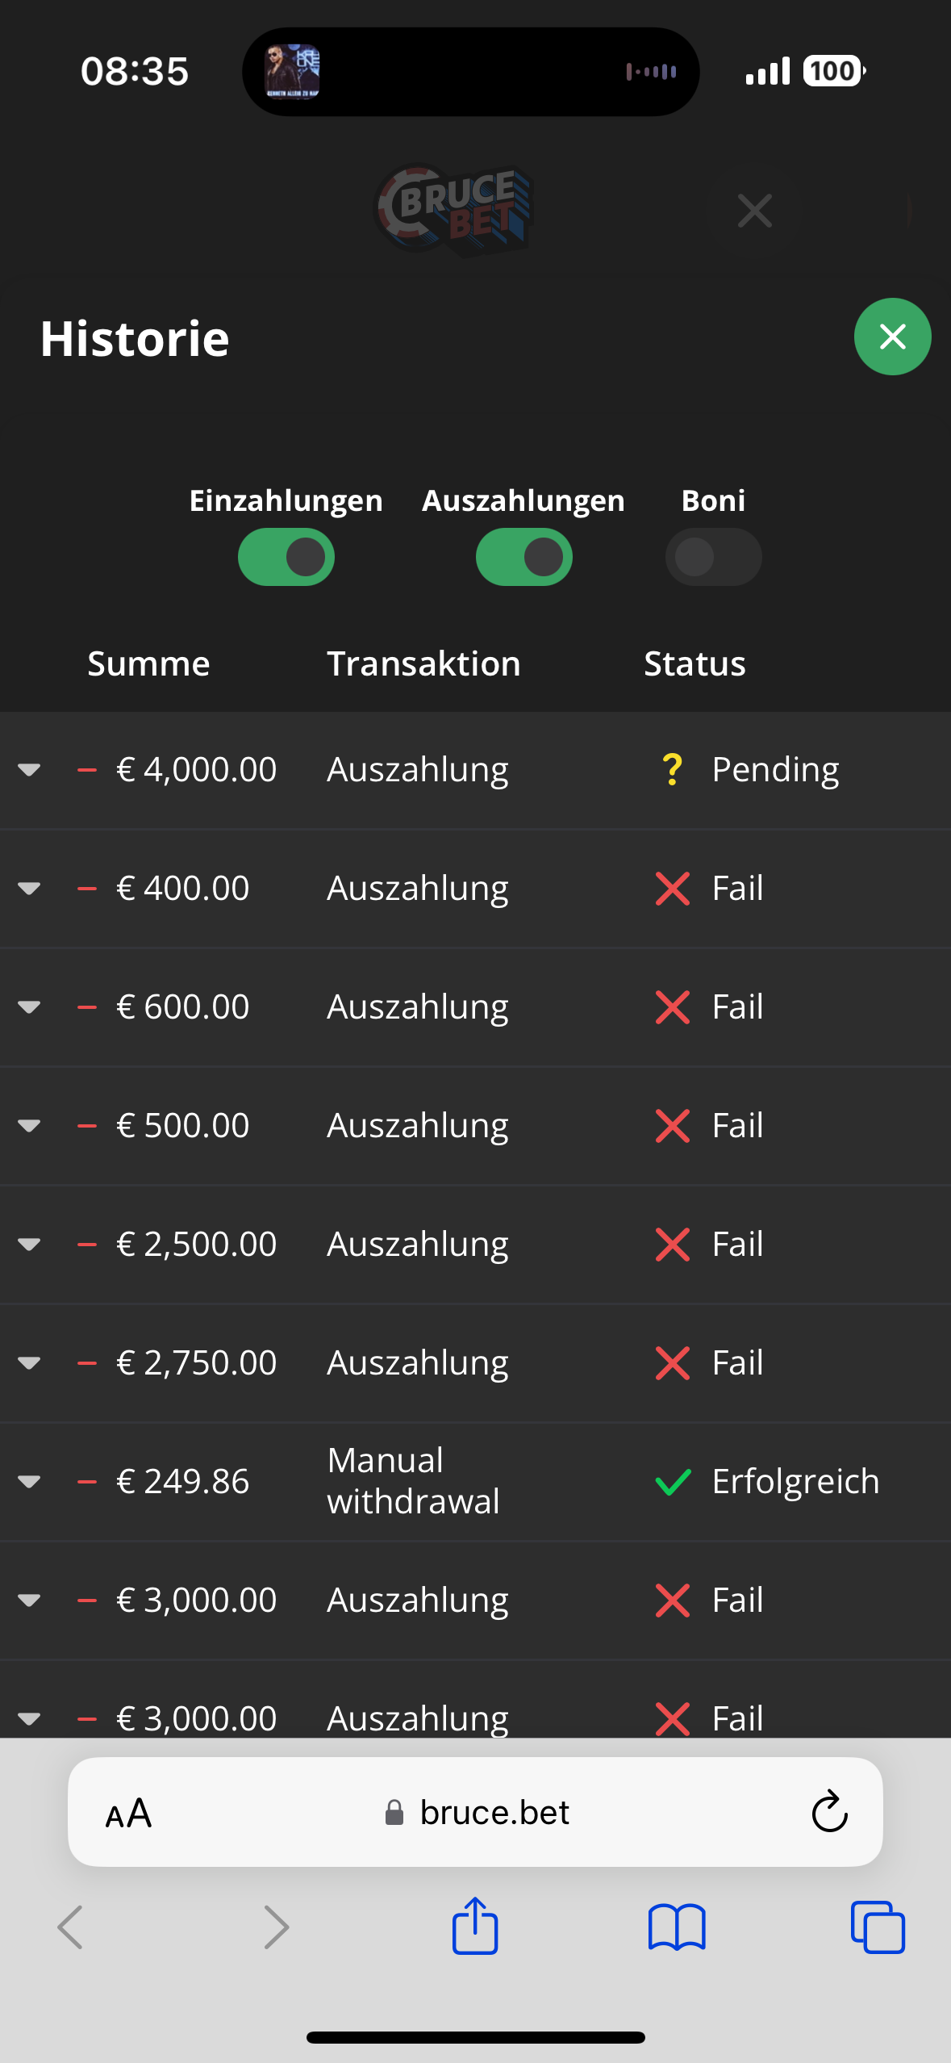
Task: Open the Safari tabs overview icon
Action: click(878, 1927)
